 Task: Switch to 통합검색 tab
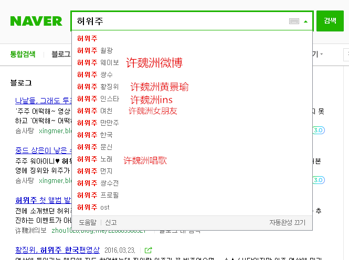[23, 54]
